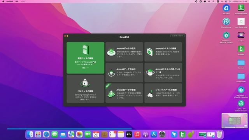Viewport: 249px width, 140px height.
Task: Click the screenshot preview thumbnail
Action: pos(234,121)
